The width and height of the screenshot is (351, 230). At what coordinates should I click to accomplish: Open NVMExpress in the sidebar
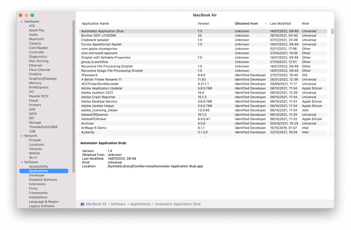pyautogui.click(x=39, y=87)
